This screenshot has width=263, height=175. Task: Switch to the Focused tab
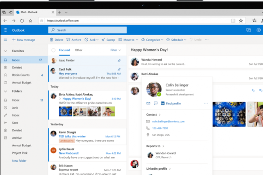coord(64,50)
